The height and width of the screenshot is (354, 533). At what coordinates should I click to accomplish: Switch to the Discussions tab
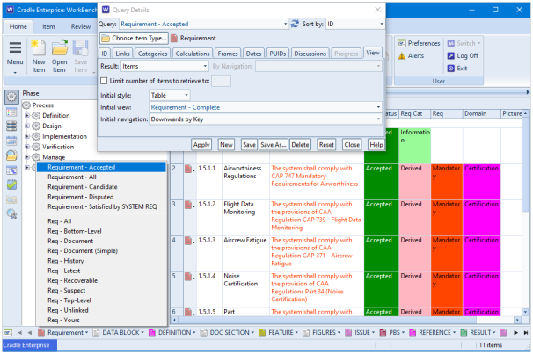[310, 54]
